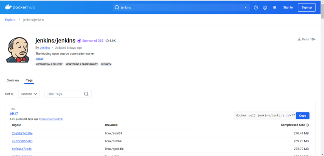Click the Updated 8 days ago text
Viewport: 324px width, 156px height.
click(x=68, y=47)
